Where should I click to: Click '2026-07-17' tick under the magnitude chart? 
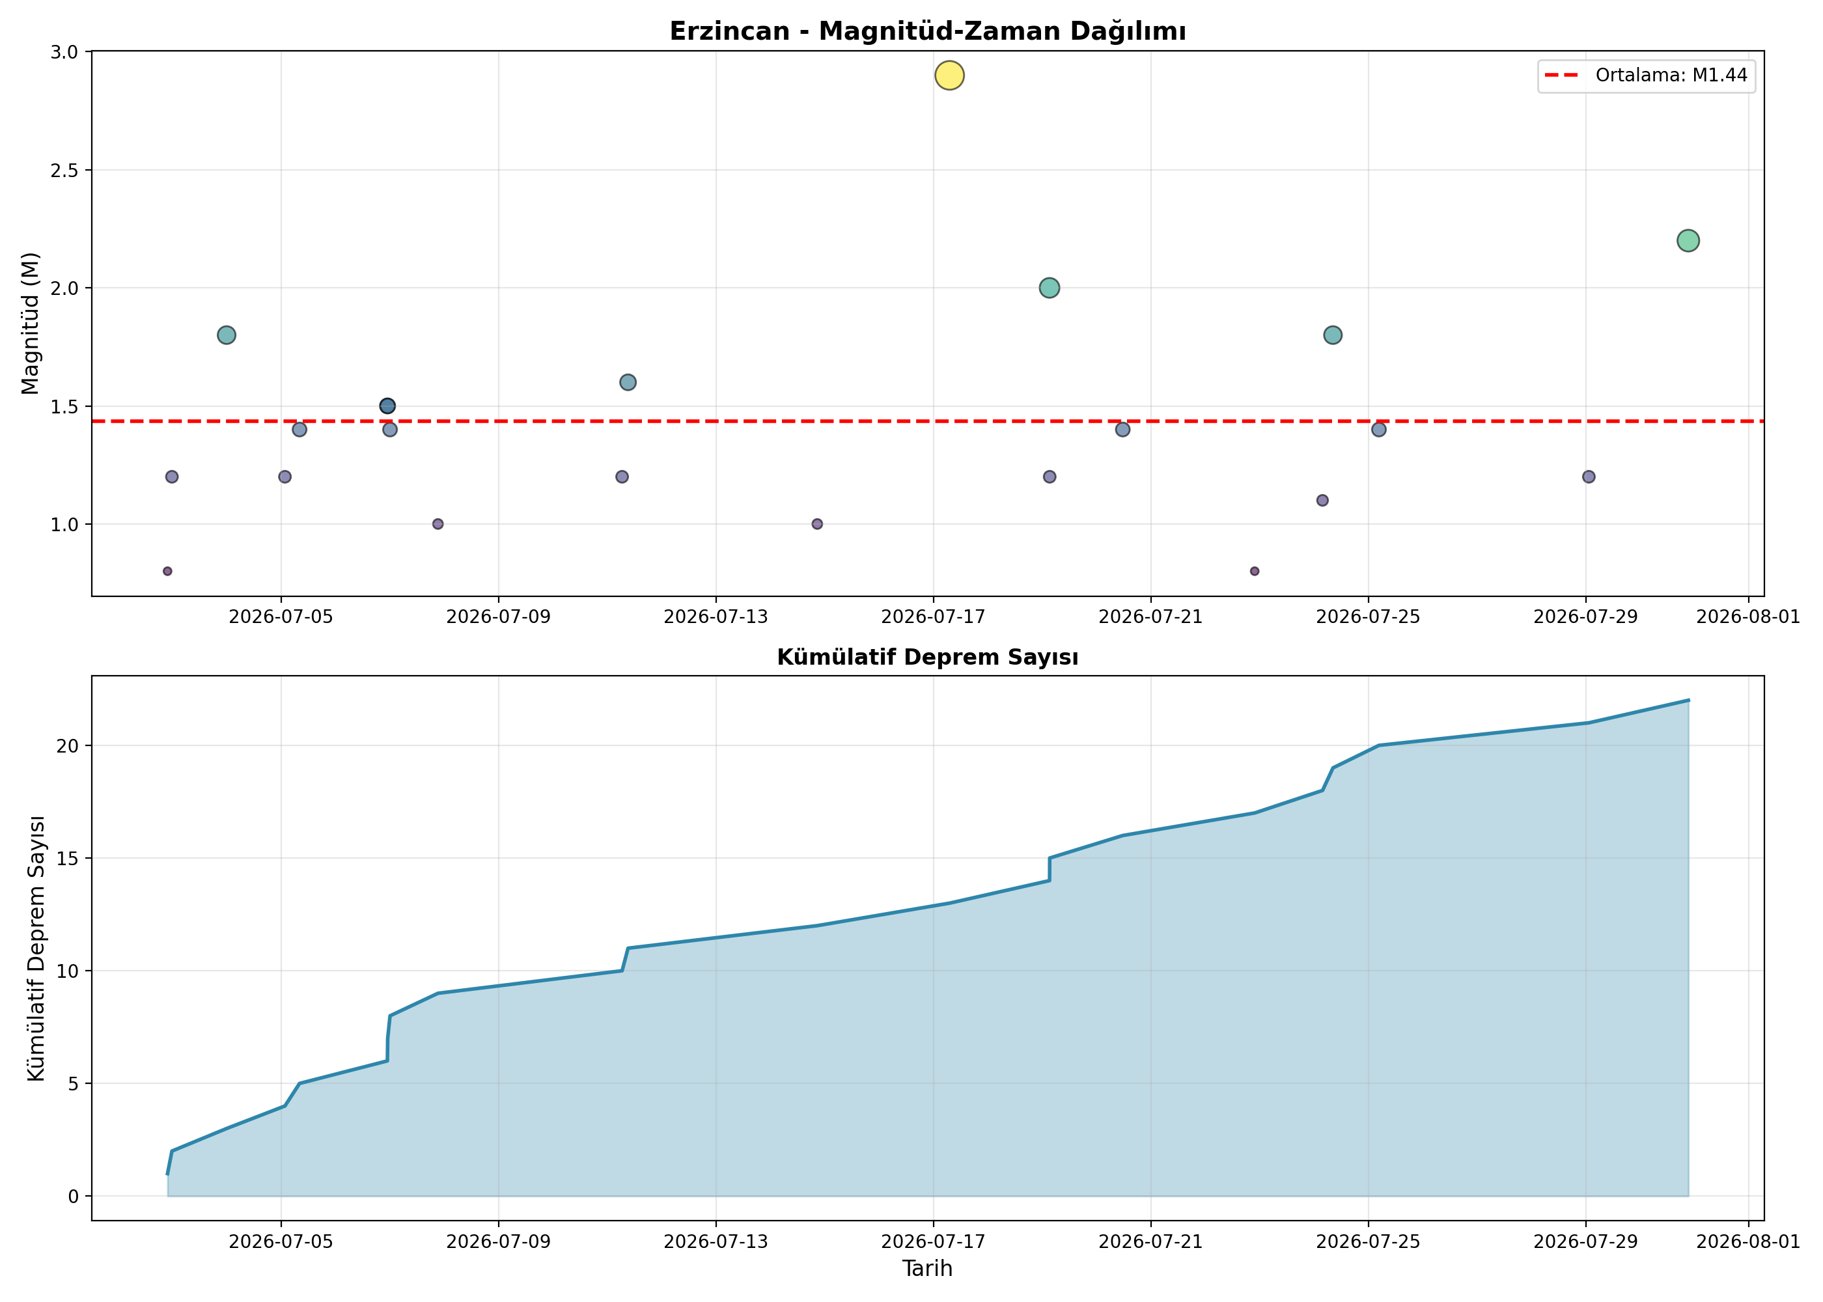933,617
